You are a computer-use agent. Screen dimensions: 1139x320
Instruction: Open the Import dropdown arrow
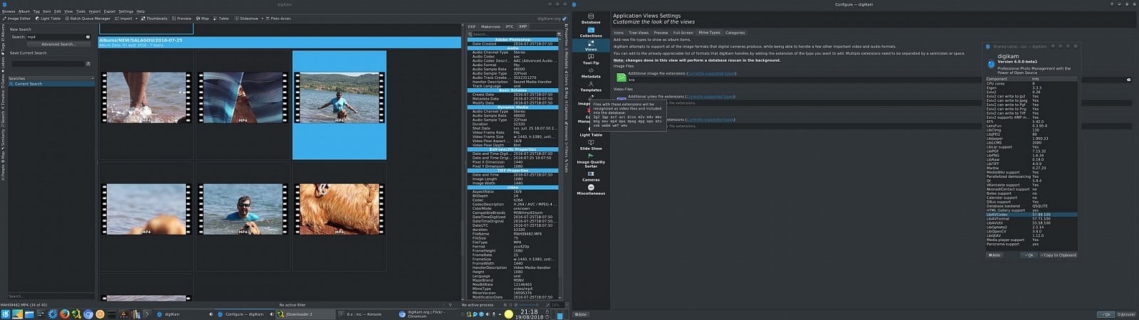click(136, 18)
